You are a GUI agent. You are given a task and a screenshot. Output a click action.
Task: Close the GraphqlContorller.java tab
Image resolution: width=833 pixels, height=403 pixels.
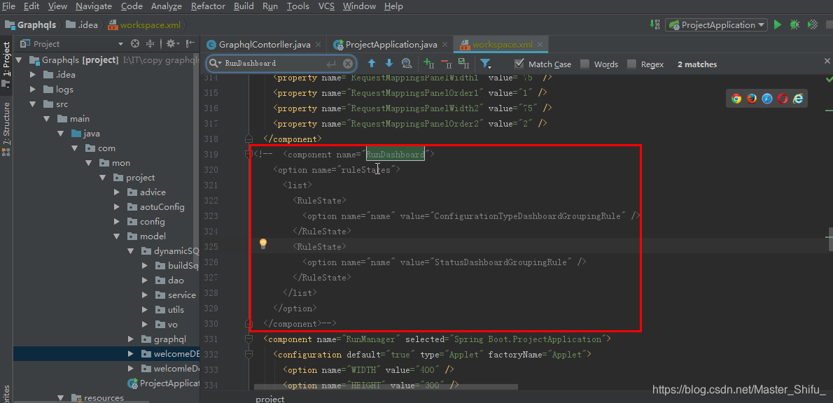(x=318, y=45)
